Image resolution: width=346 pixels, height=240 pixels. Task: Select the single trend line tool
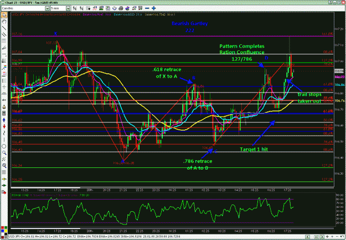pyautogui.click(x=4, y=28)
